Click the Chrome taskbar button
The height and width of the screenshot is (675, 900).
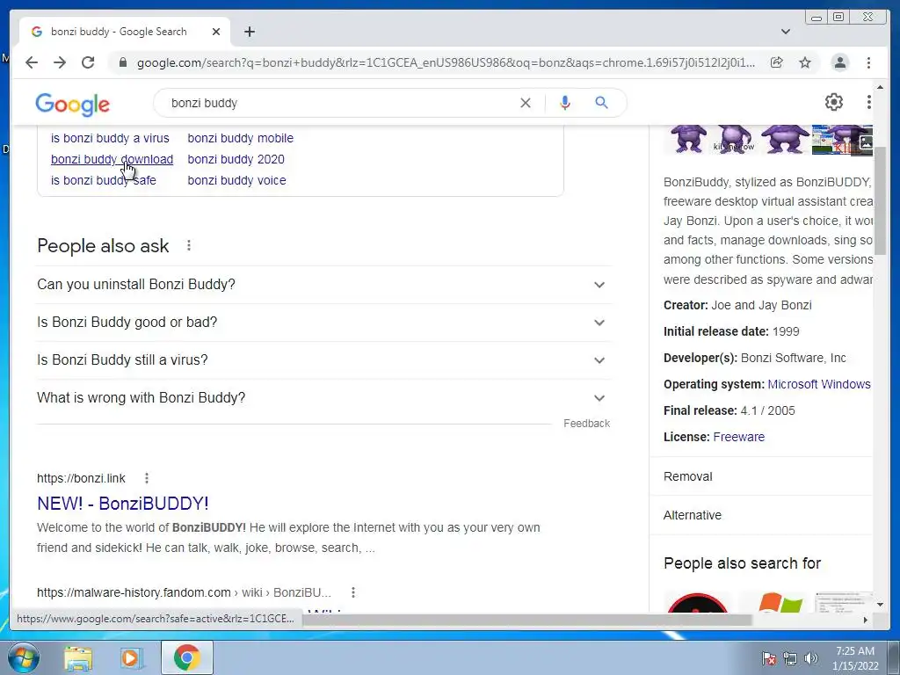pos(186,657)
